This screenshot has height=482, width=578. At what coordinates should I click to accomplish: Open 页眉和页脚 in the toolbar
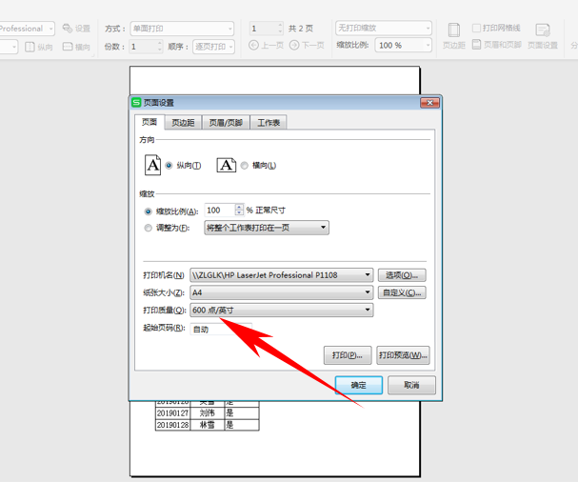coord(497,45)
